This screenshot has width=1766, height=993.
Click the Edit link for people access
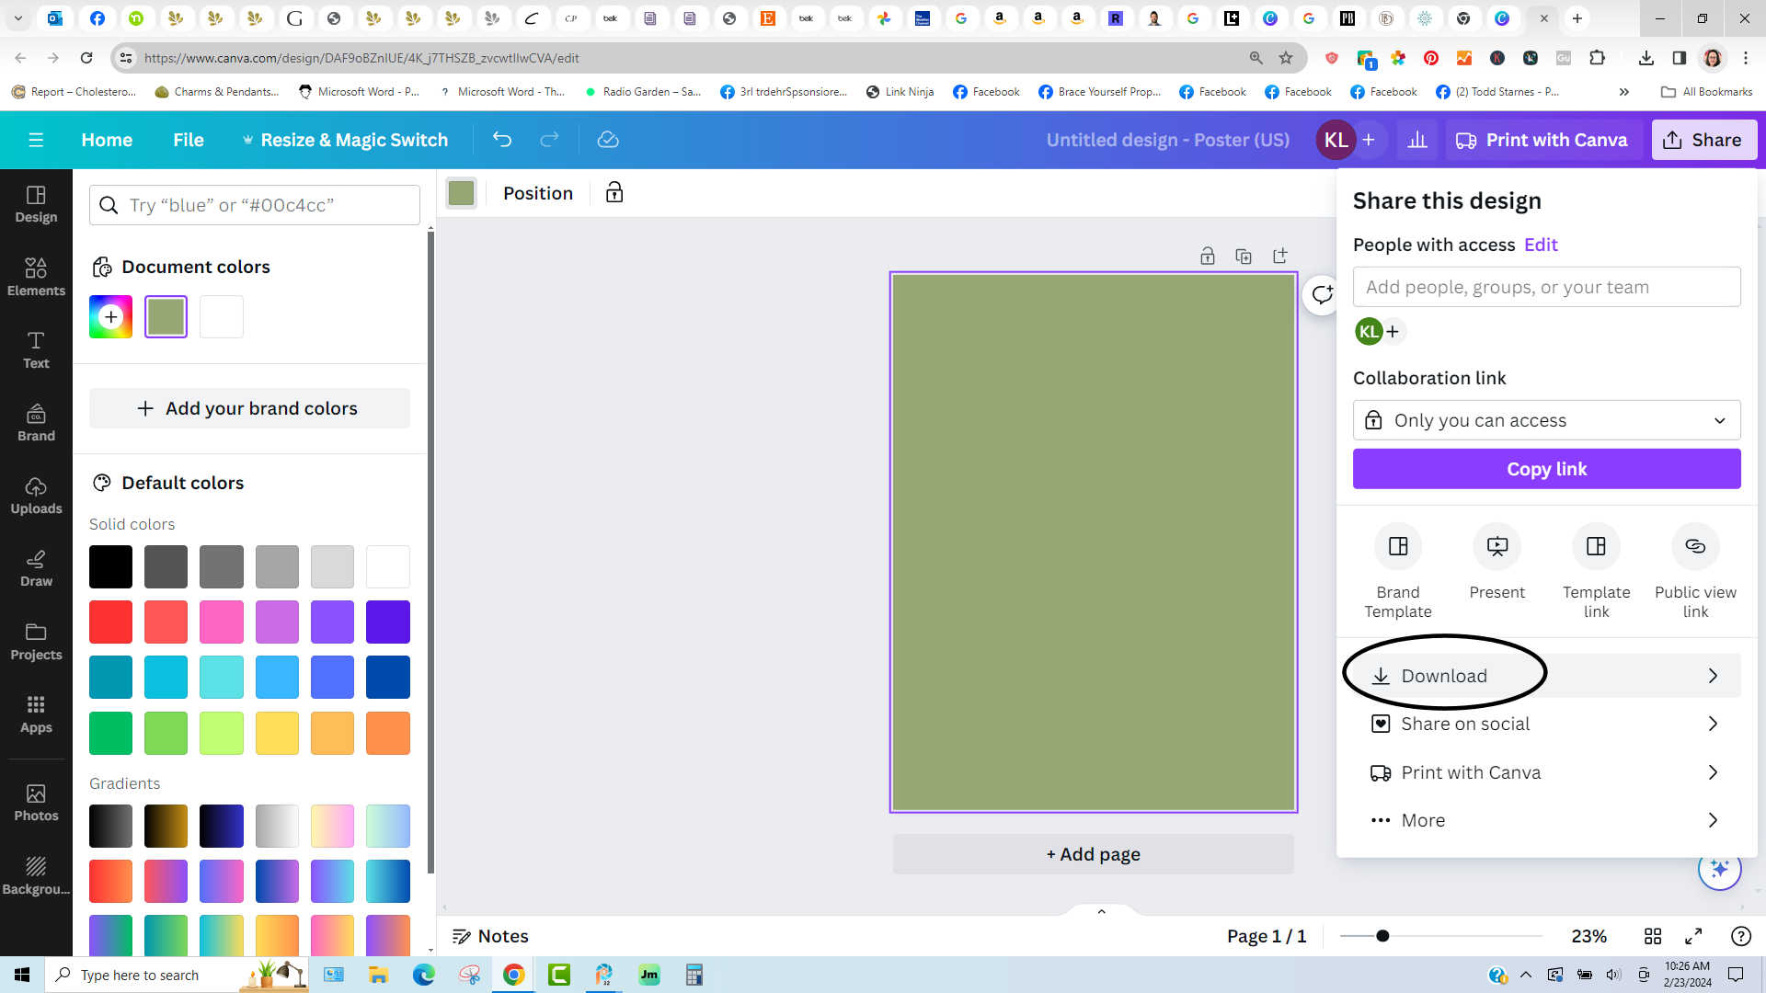[1541, 245]
